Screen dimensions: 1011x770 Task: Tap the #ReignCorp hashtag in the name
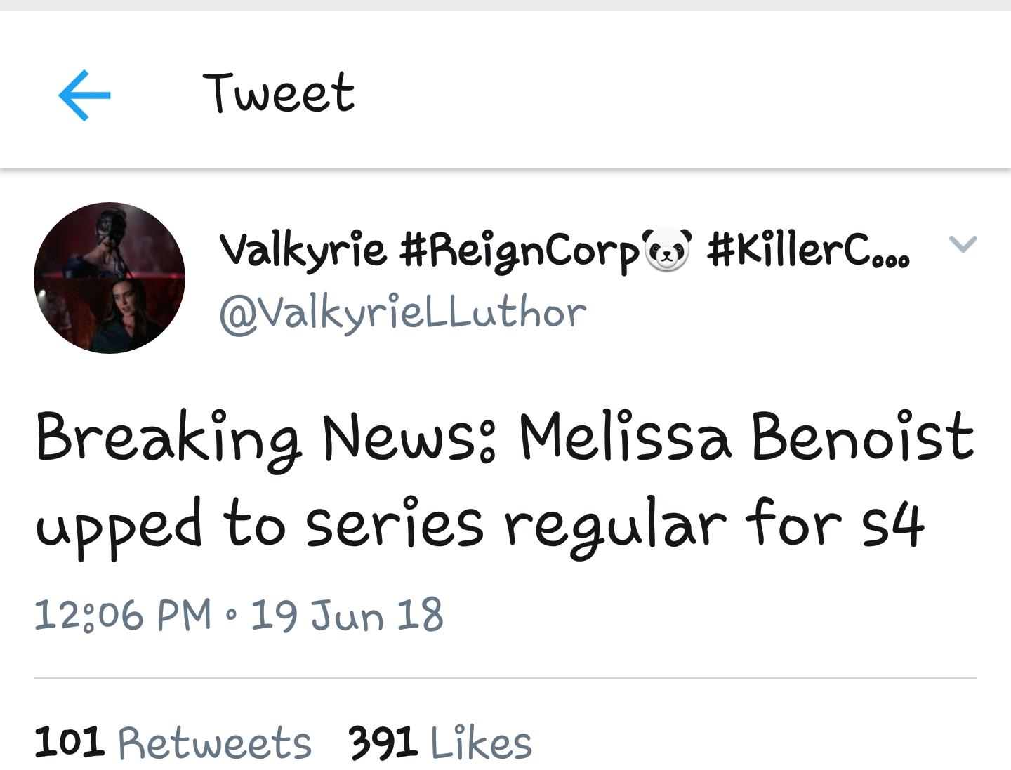520,251
